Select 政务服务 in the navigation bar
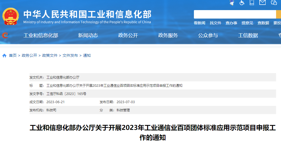Viewport: 281px width, 143px height. 168,35
